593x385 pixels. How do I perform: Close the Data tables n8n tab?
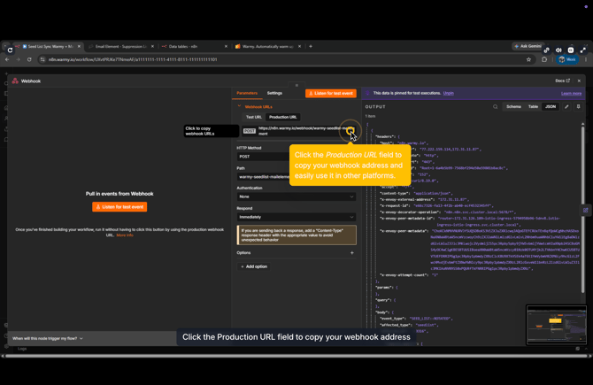pyautogui.click(x=227, y=46)
